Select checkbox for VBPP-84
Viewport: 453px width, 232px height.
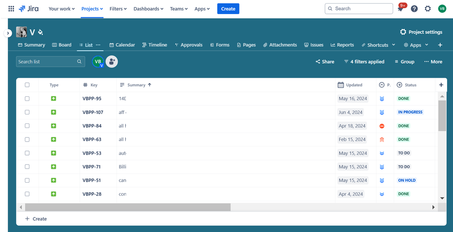click(x=27, y=126)
